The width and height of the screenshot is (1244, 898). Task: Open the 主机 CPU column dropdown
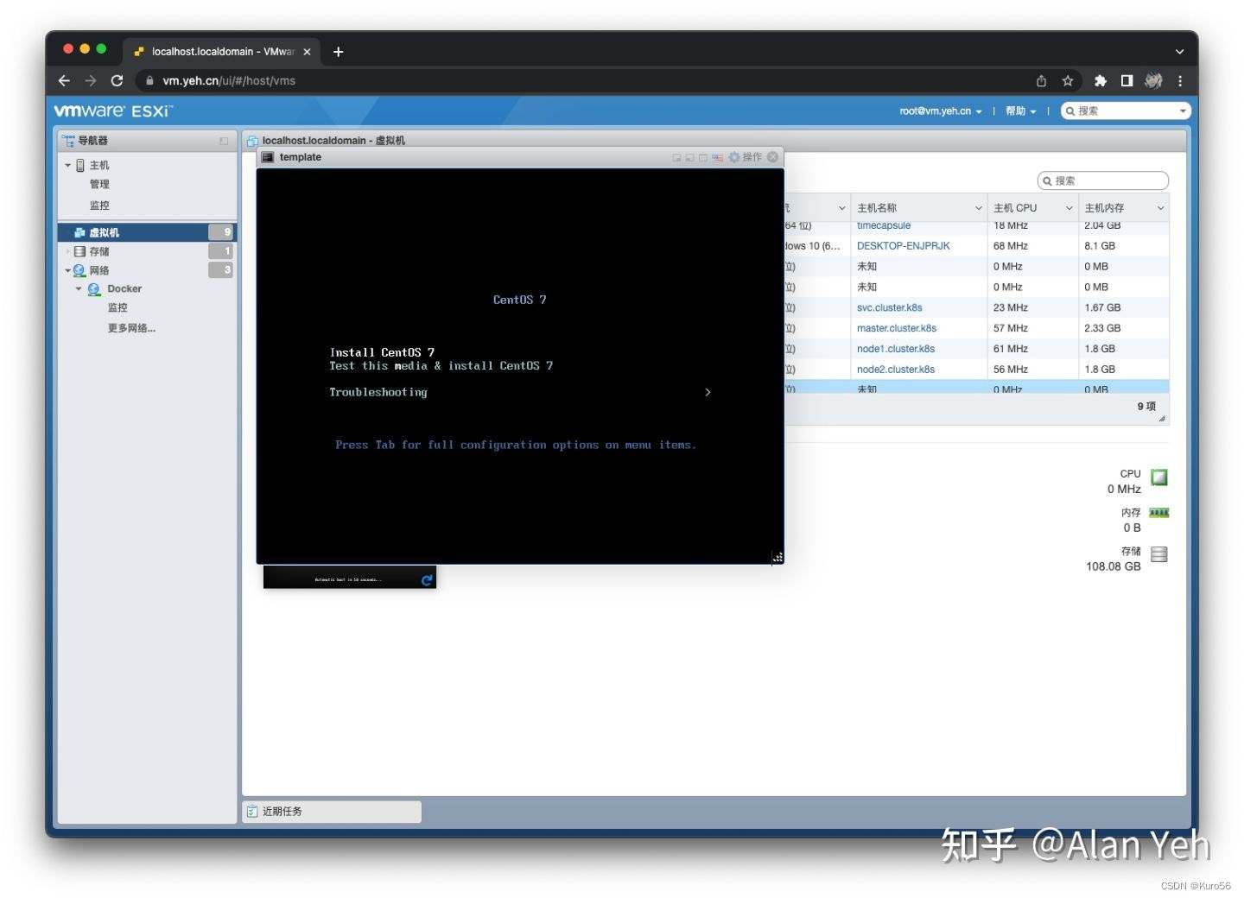click(1069, 208)
